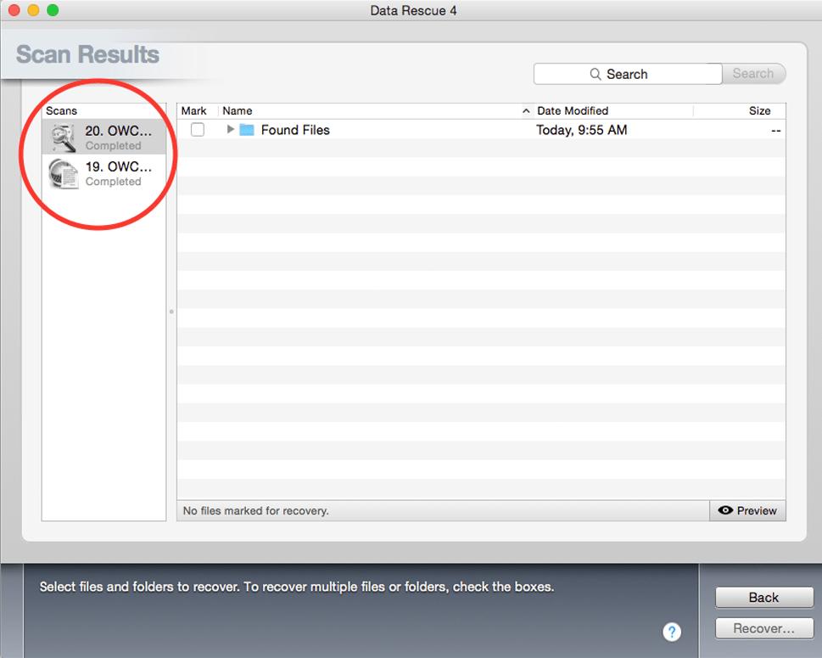Click the panel divider resize handle
Viewport: 822px width, 658px height.
pos(172,313)
